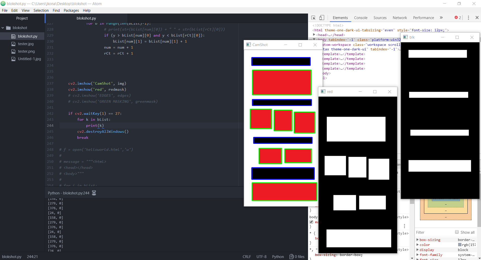
Task: Open the Edit menu
Action: (x=14, y=10)
